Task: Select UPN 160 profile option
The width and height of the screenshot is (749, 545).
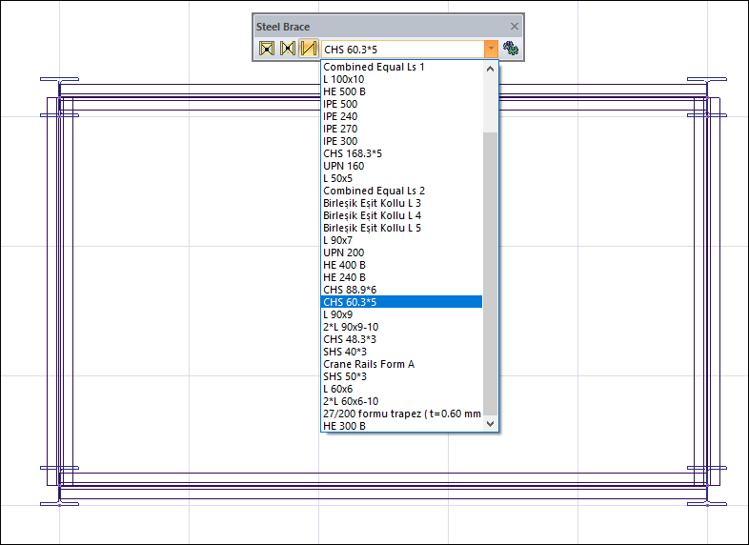Action: [x=343, y=166]
